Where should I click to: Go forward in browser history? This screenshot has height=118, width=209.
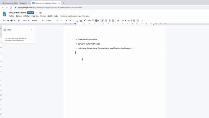point(7,8)
